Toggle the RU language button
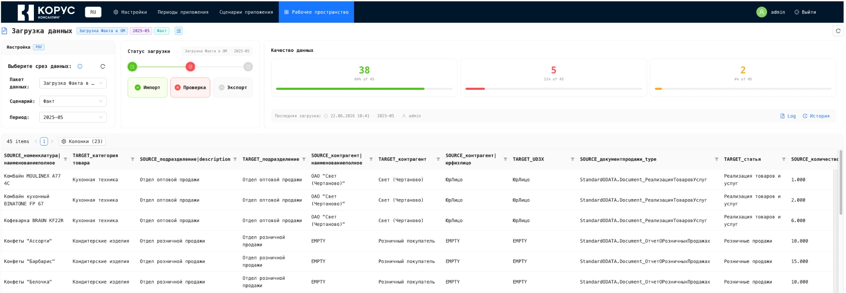 pyautogui.click(x=93, y=12)
